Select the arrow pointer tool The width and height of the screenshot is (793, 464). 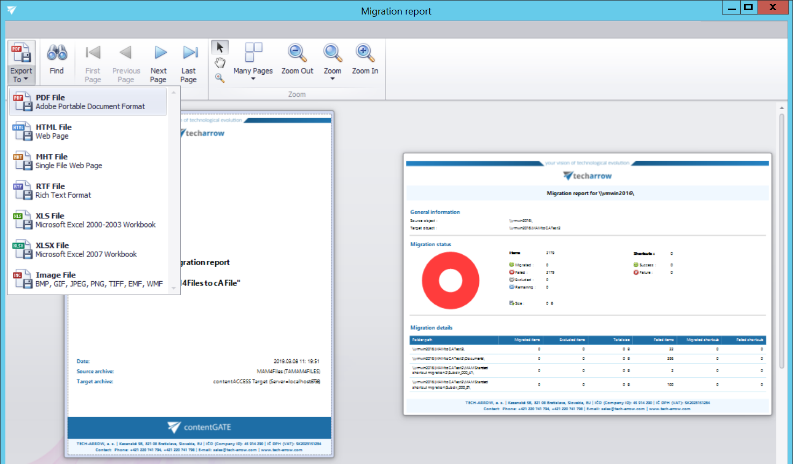tap(220, 48)
